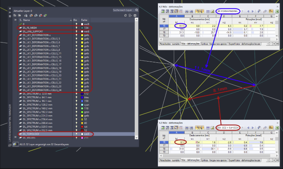Click the Suche nach Layer search field

[x=124, y=10]
